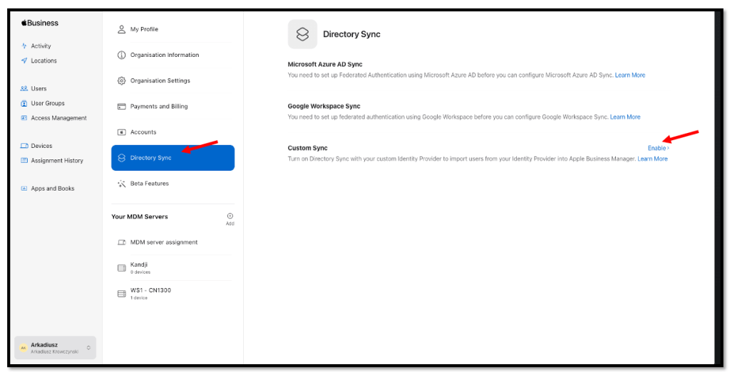
Task: Click the Kandji MDM server icon
Action: click(121, 267)
